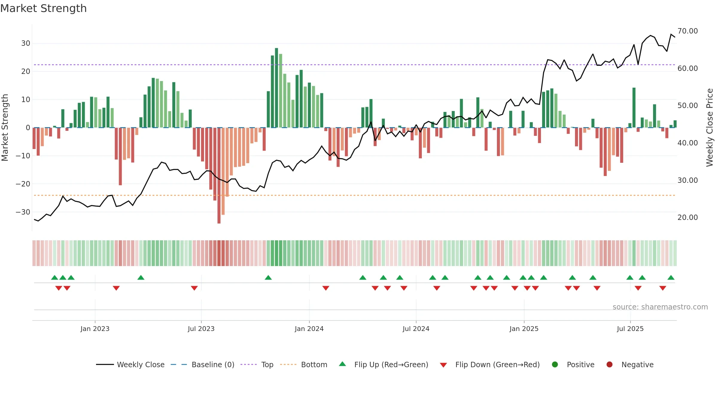
Task: Click the 70.00 price axis label
Action: coord(687,31)
